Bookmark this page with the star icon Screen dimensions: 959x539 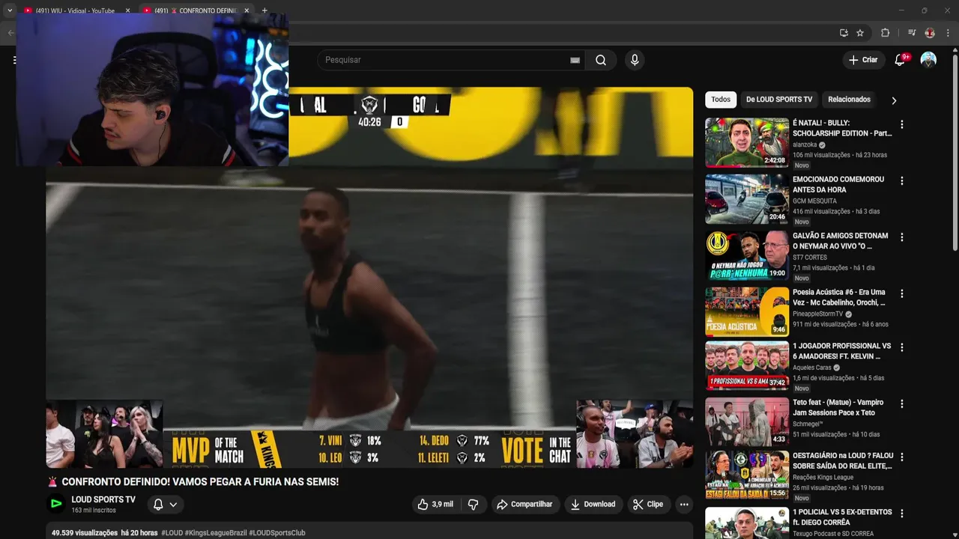tap(860, 33)
